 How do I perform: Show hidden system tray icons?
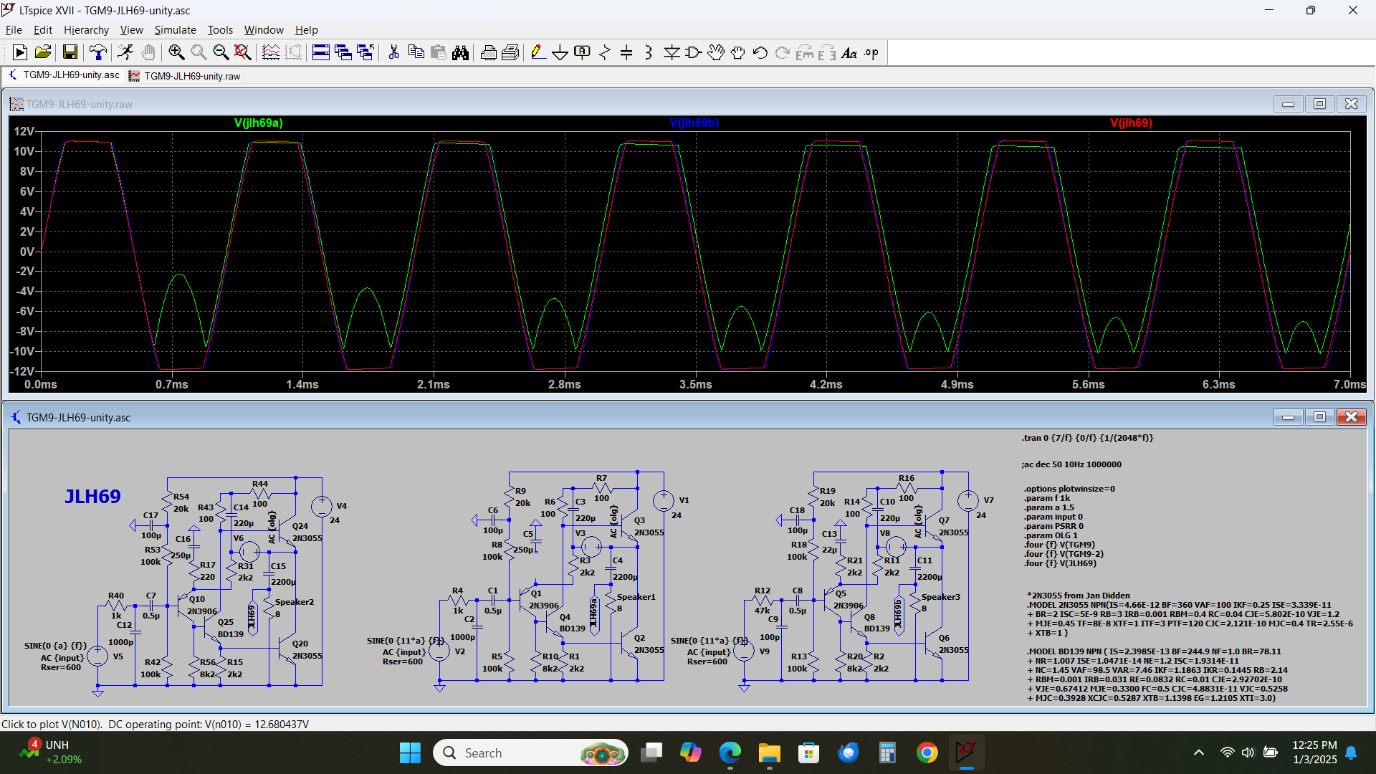tap(1198, 752)
